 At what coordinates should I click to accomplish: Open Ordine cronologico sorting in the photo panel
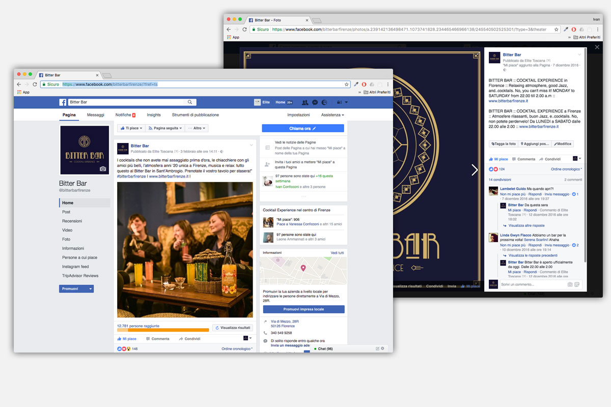pyautogui.click(x=566, y=169)
